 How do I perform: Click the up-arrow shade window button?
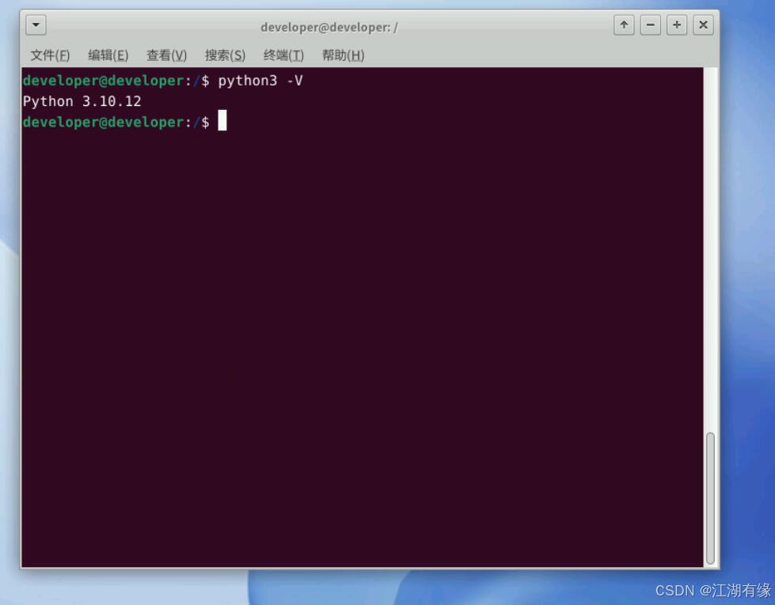pos(624,25)
